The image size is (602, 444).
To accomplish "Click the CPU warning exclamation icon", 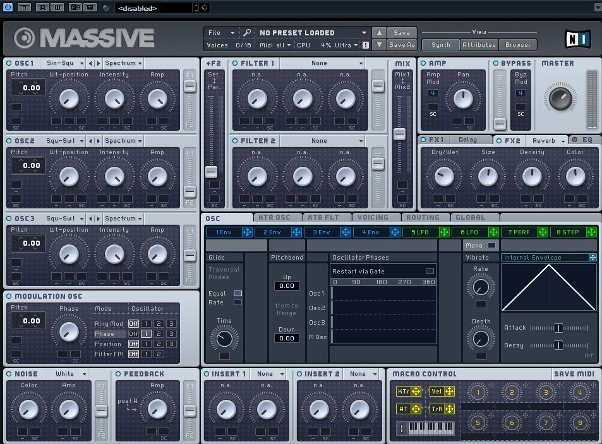I will pos(366,45).
